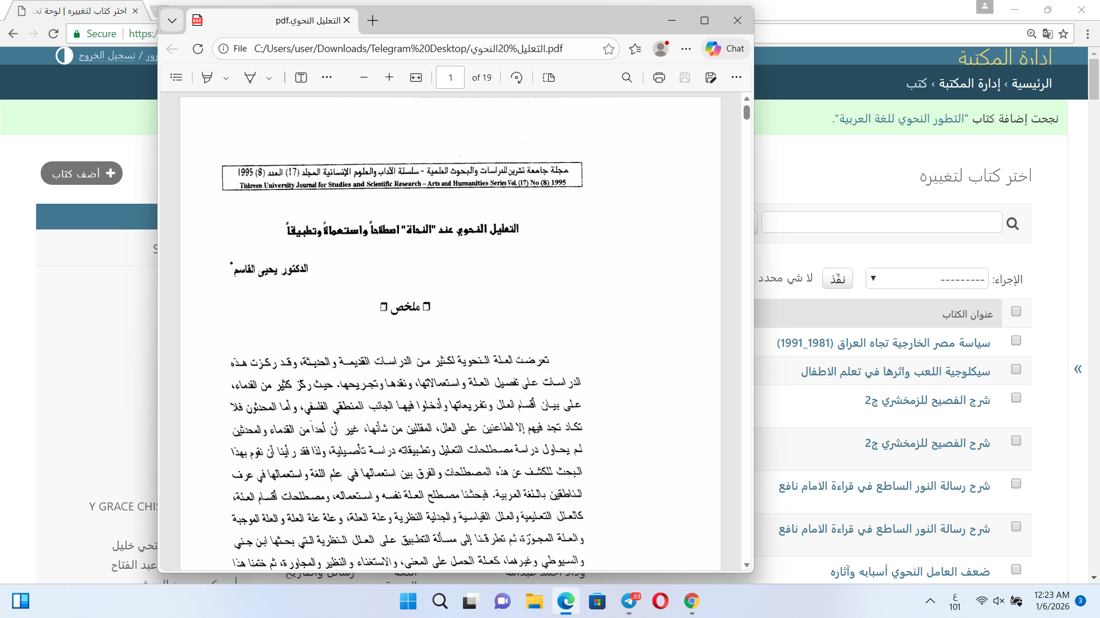1100x618 pixels.
Task: Click the أضف كتاب add book button
Action: 81,173
